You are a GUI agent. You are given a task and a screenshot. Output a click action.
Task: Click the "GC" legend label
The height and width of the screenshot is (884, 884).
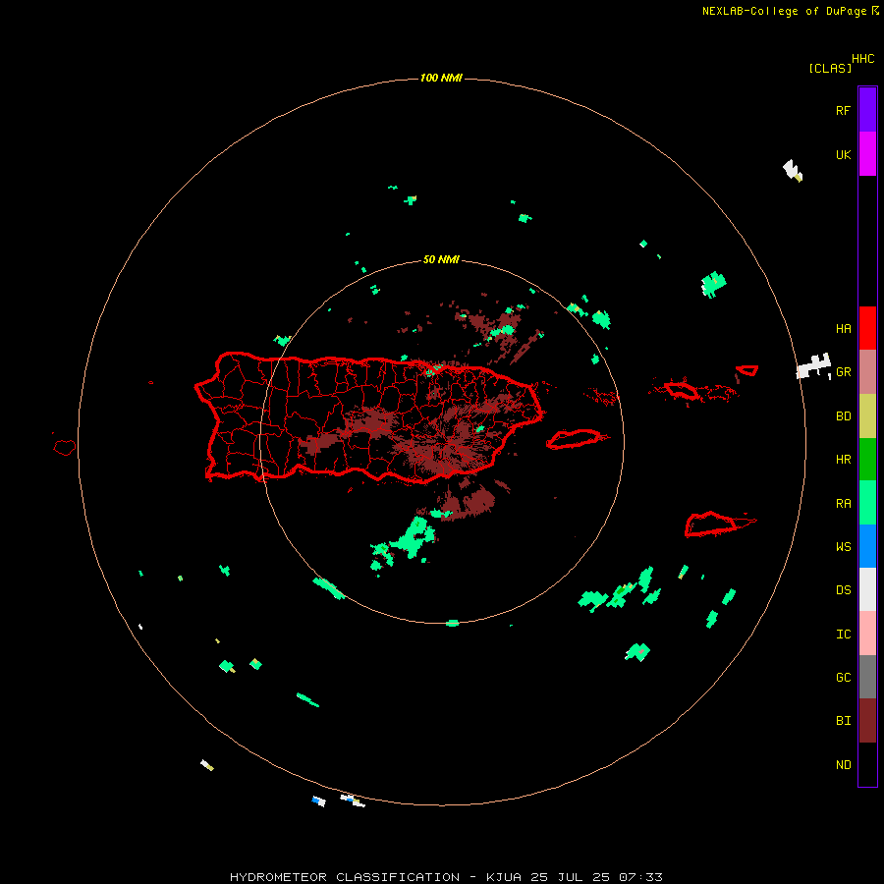[x=843, y=677]
